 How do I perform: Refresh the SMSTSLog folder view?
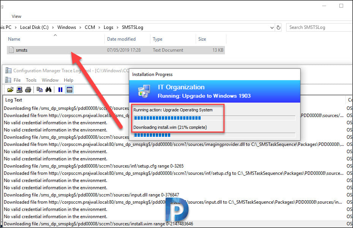pyautogui.click(x=279, y=27)
